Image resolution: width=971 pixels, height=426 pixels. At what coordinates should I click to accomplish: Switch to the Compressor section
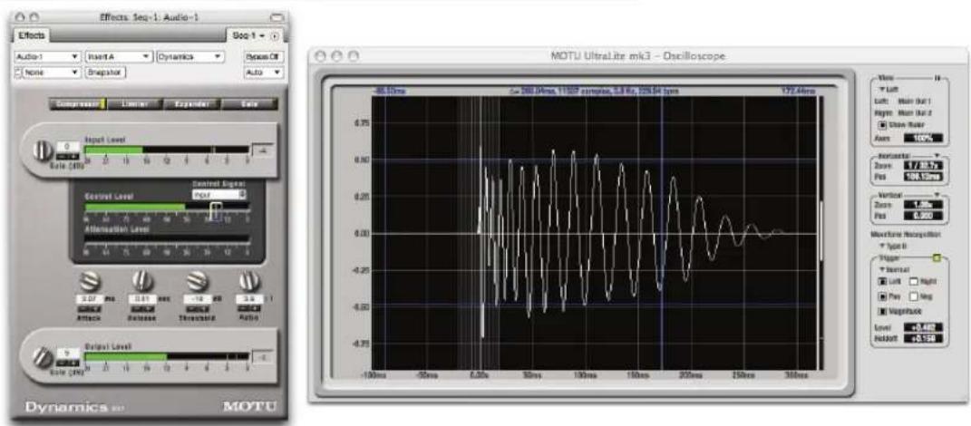78,104
